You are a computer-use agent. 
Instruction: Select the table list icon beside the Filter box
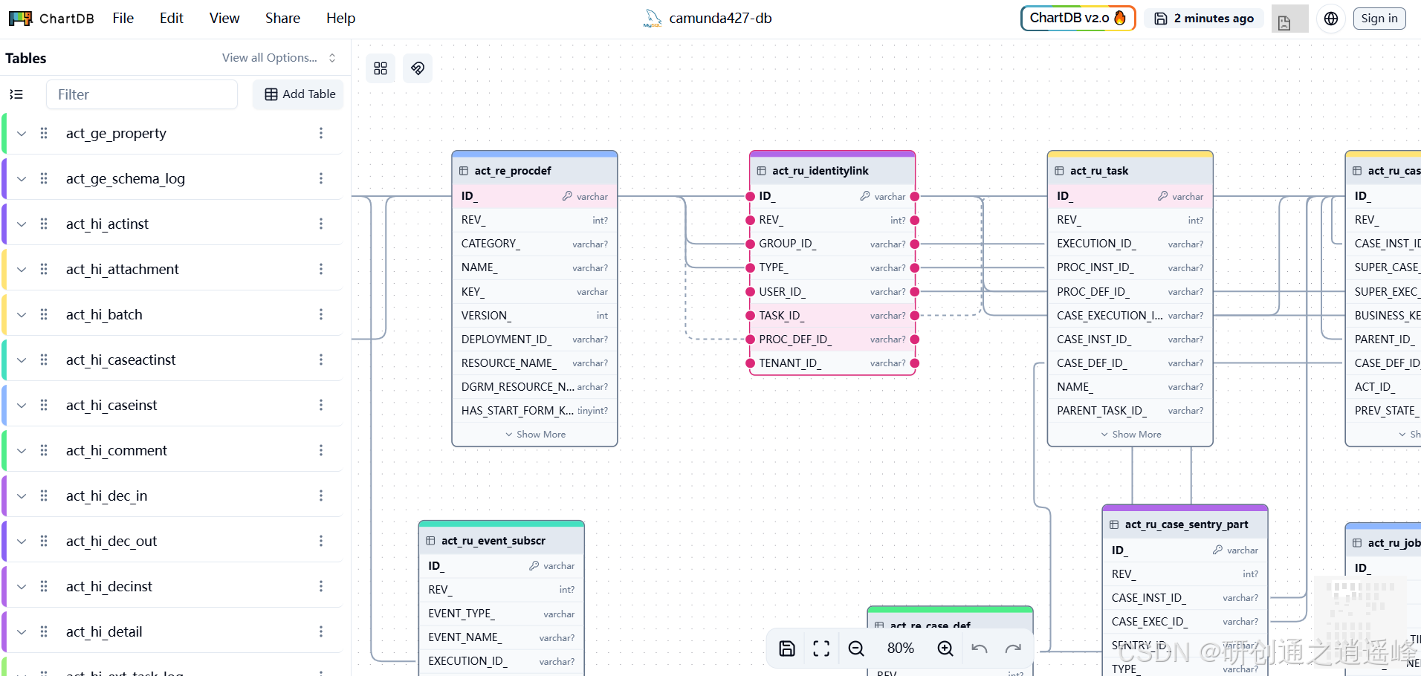click(16, 94)
